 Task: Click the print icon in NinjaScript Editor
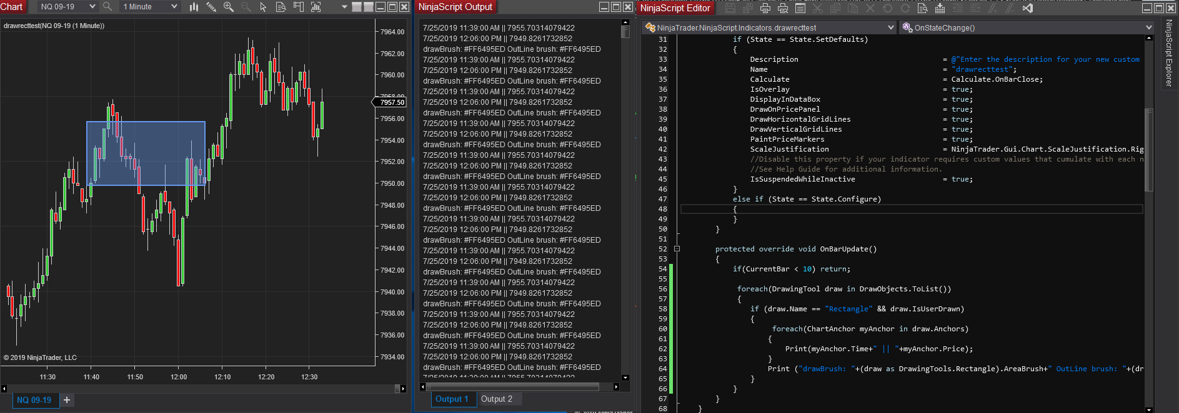click(765, 8)
